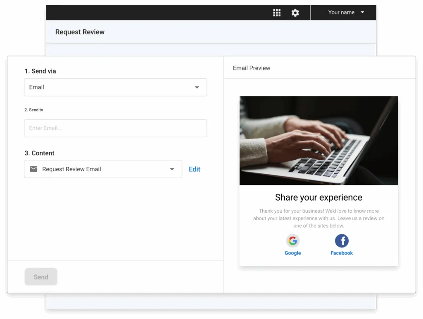Click the Edit link next to Content
This screenshot has height=319, width=423.
[194, 169]
